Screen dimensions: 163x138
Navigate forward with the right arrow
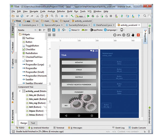click(x=66, y=16)
